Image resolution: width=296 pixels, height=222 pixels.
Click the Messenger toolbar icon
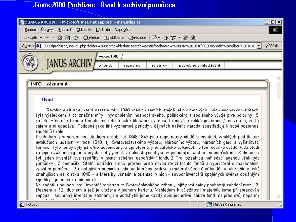click(x=193, y=38)
